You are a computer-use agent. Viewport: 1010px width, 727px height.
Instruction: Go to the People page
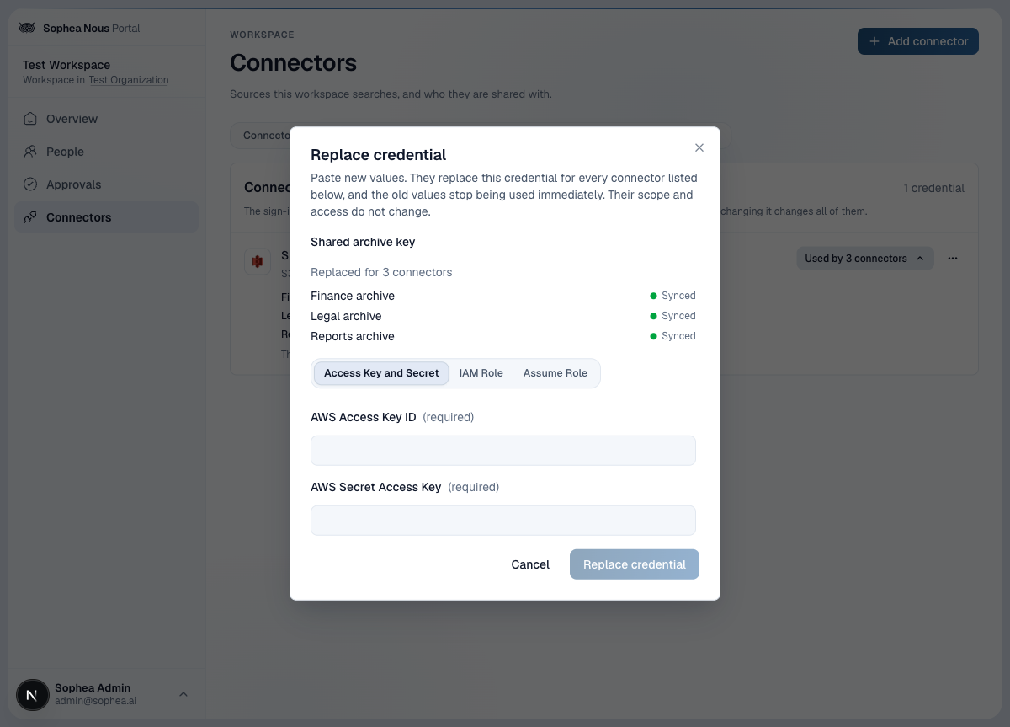click(107, 152)
